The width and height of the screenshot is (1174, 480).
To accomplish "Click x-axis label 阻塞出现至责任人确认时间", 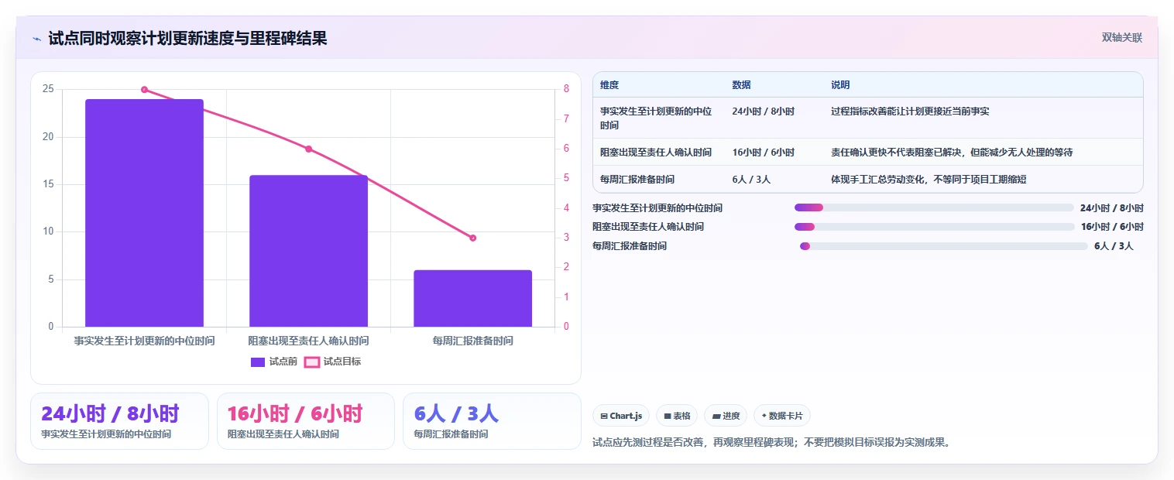I will pyautogui.click(x=308, y=341).
